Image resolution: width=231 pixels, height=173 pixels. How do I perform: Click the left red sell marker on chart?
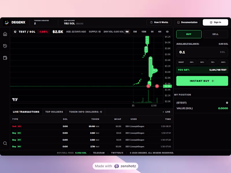(148, 86)
